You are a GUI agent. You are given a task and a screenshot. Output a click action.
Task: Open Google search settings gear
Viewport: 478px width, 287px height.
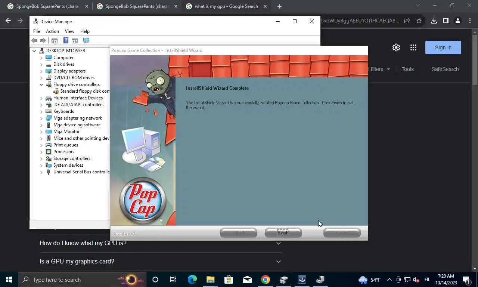click(x=396, y=47)
